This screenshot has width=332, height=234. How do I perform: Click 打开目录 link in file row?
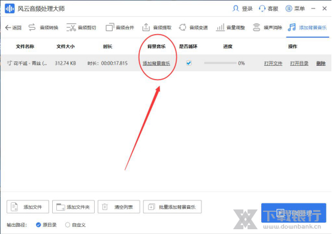point(299,63)
